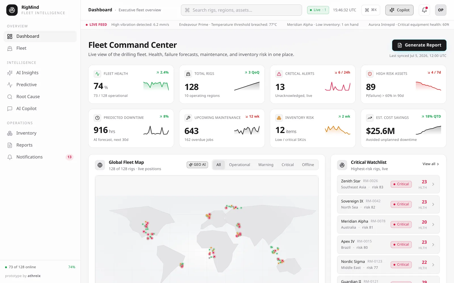
Task: Focus the search rigs, regions, assets field
Action: (x=241, y=10)
